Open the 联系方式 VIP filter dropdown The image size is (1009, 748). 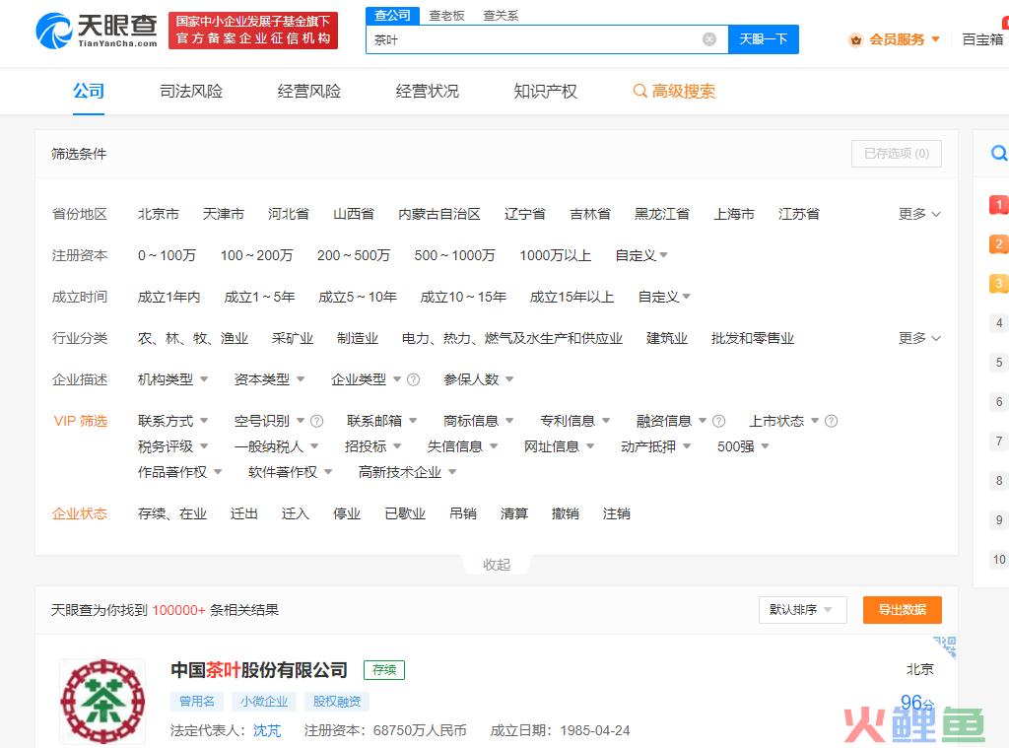coord(172,421)
